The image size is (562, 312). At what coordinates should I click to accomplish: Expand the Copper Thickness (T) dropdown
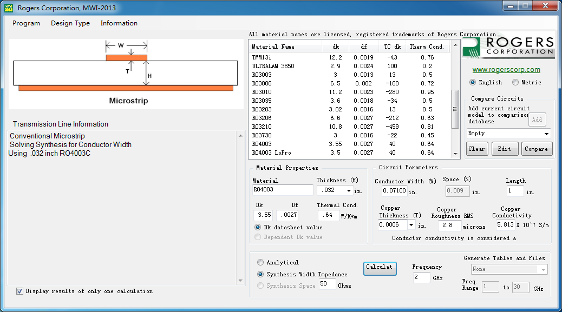pos(411,225)
